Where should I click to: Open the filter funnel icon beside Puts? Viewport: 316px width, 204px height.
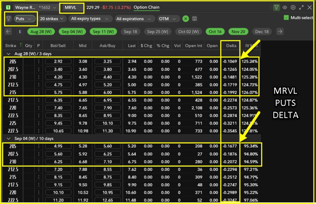tap(8, 19)
